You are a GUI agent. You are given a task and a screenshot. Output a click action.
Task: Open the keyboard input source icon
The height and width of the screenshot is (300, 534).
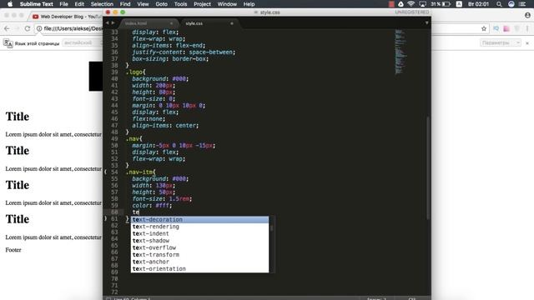[459, 4]
